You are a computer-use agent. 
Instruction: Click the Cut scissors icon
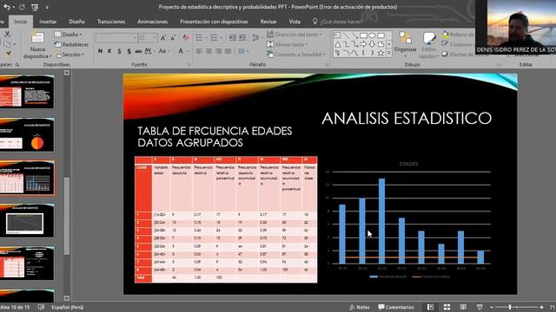tap(7, 35)
